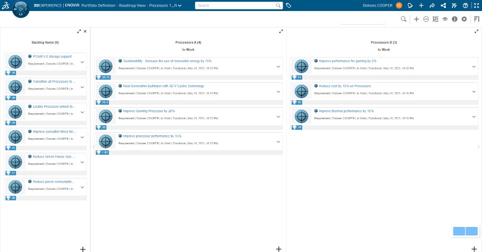The height and width of the screenshot is (252, 482).
Task: Click the Processors A (4) column header
Action: 188,42
